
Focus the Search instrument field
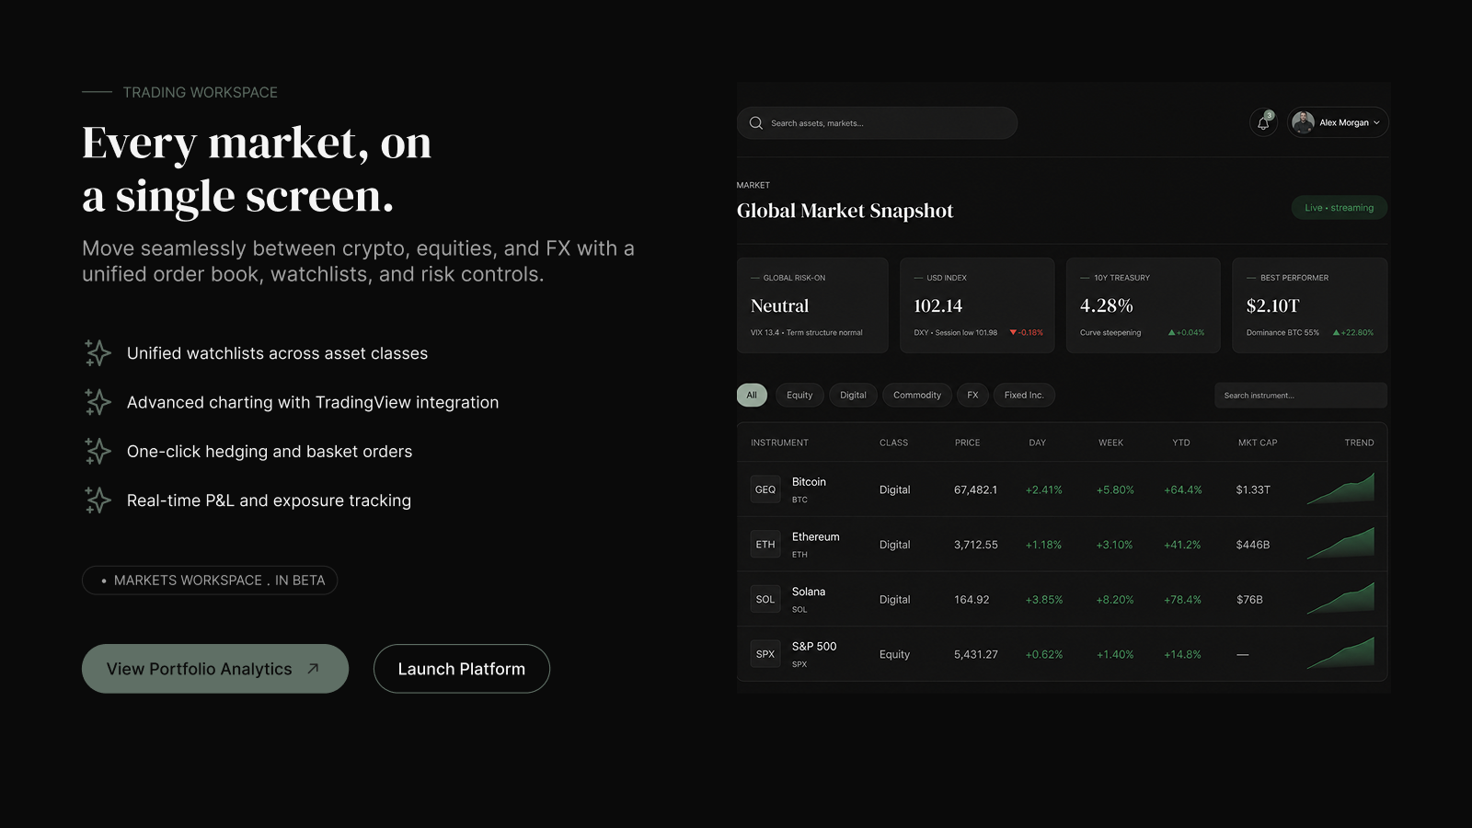tap(1300, 396)
